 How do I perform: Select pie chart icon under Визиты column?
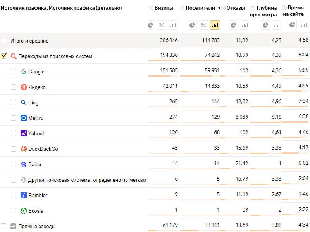tap(150, 25)
